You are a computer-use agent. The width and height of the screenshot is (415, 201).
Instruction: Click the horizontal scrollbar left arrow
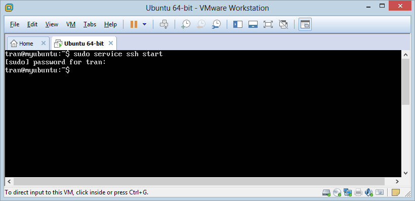(9, 182)
